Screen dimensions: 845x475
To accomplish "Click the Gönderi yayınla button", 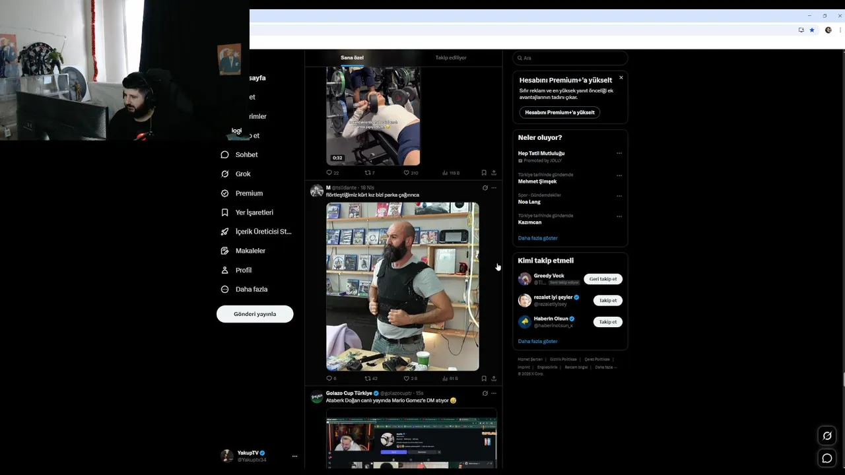I will pos(255,314).
